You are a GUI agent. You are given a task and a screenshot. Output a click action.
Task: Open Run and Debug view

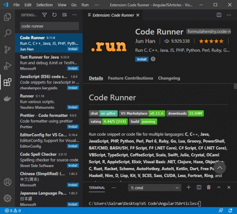pos(7,66)
